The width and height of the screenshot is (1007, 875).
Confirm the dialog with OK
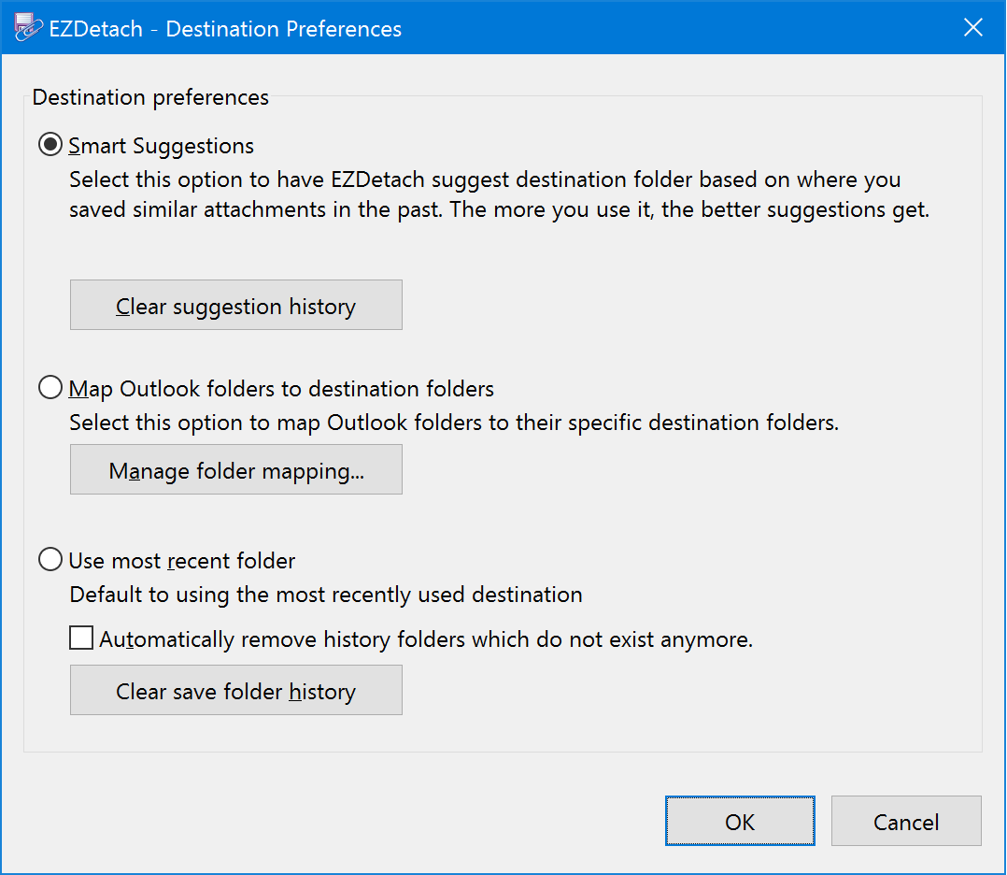[x=740, y=821]
